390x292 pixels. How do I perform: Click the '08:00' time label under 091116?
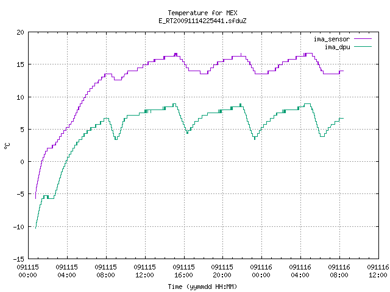tap(339, 275)
